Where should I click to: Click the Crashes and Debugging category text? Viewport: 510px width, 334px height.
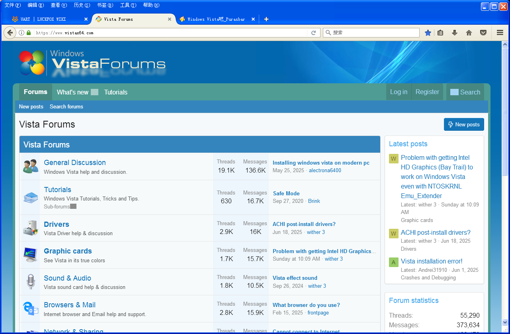tap(428, 278)
